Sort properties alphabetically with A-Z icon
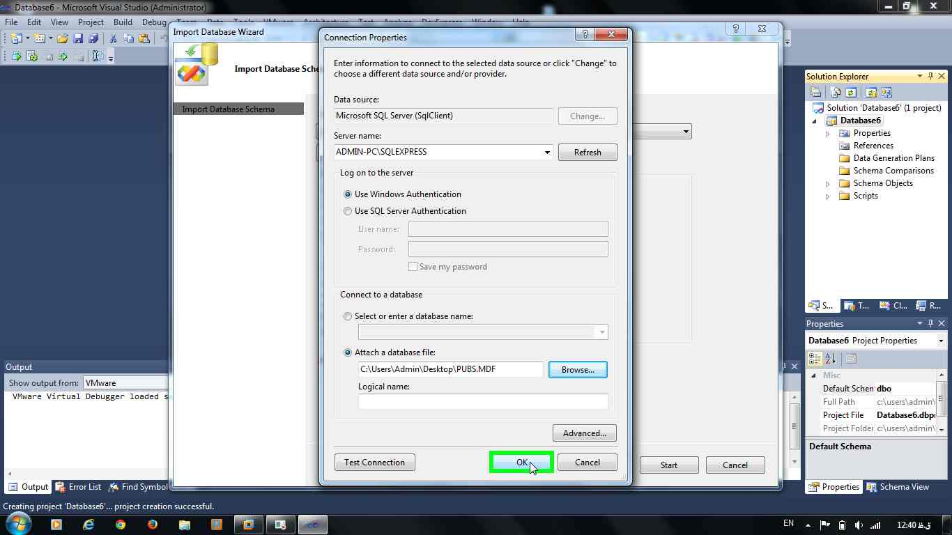The height and width of the screenshot is (535, 952). click(x=831, y=359)
